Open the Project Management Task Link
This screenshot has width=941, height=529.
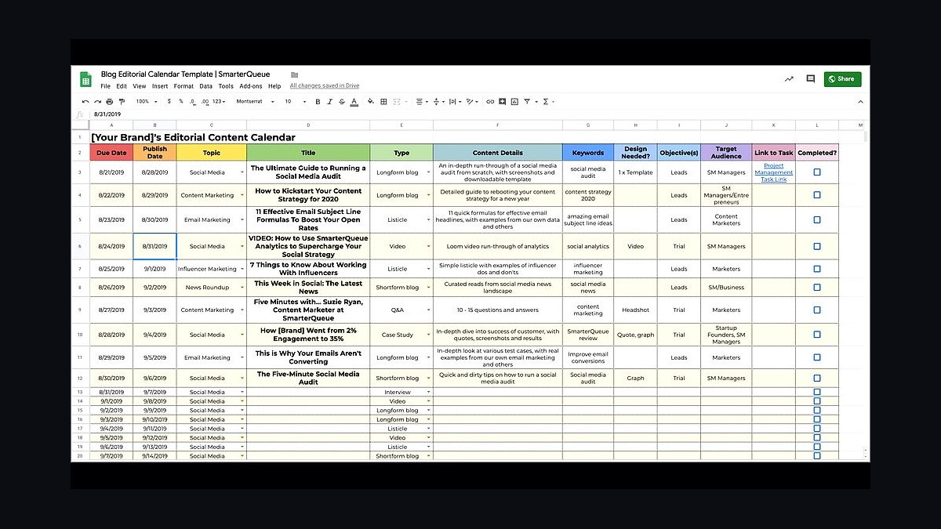click(x=773, y=172)
